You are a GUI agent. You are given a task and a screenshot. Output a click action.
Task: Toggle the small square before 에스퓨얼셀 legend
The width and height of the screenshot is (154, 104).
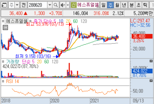click(3, 21)
